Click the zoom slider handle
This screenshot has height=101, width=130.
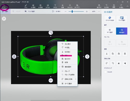pyautogui.click(x=72, y=11)
